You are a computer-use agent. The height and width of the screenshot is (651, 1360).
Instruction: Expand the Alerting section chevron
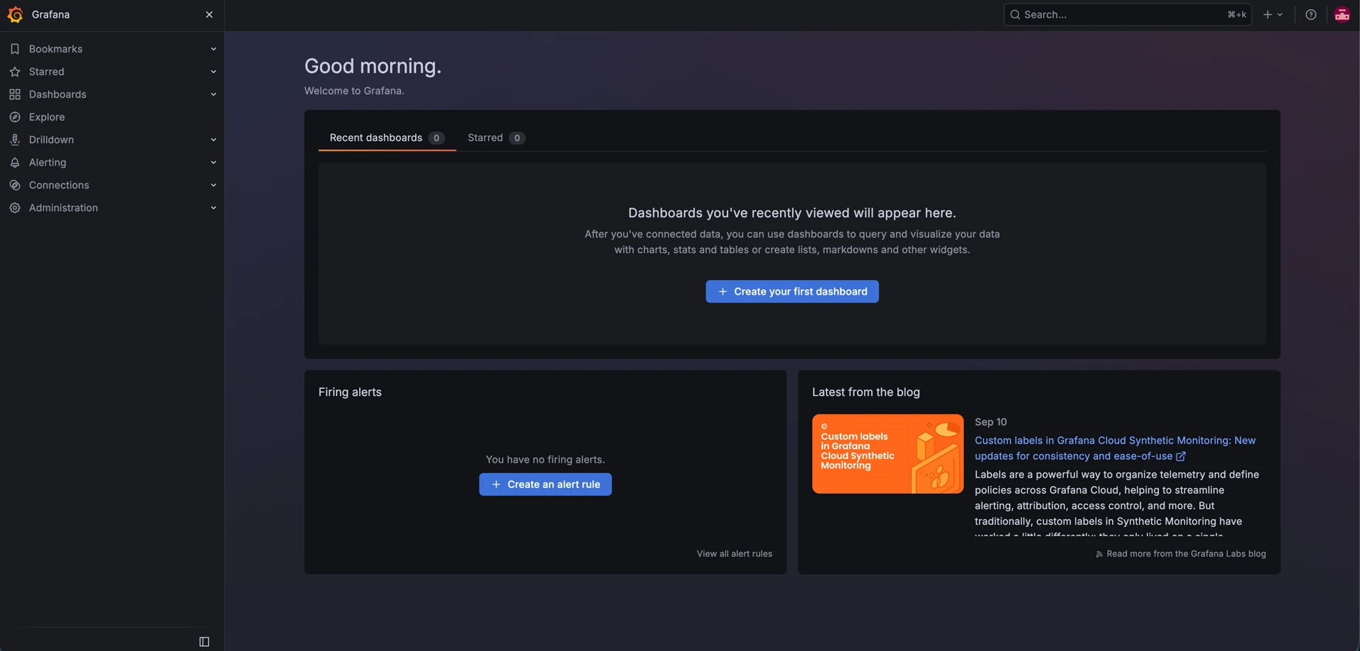tap(213, 162)
